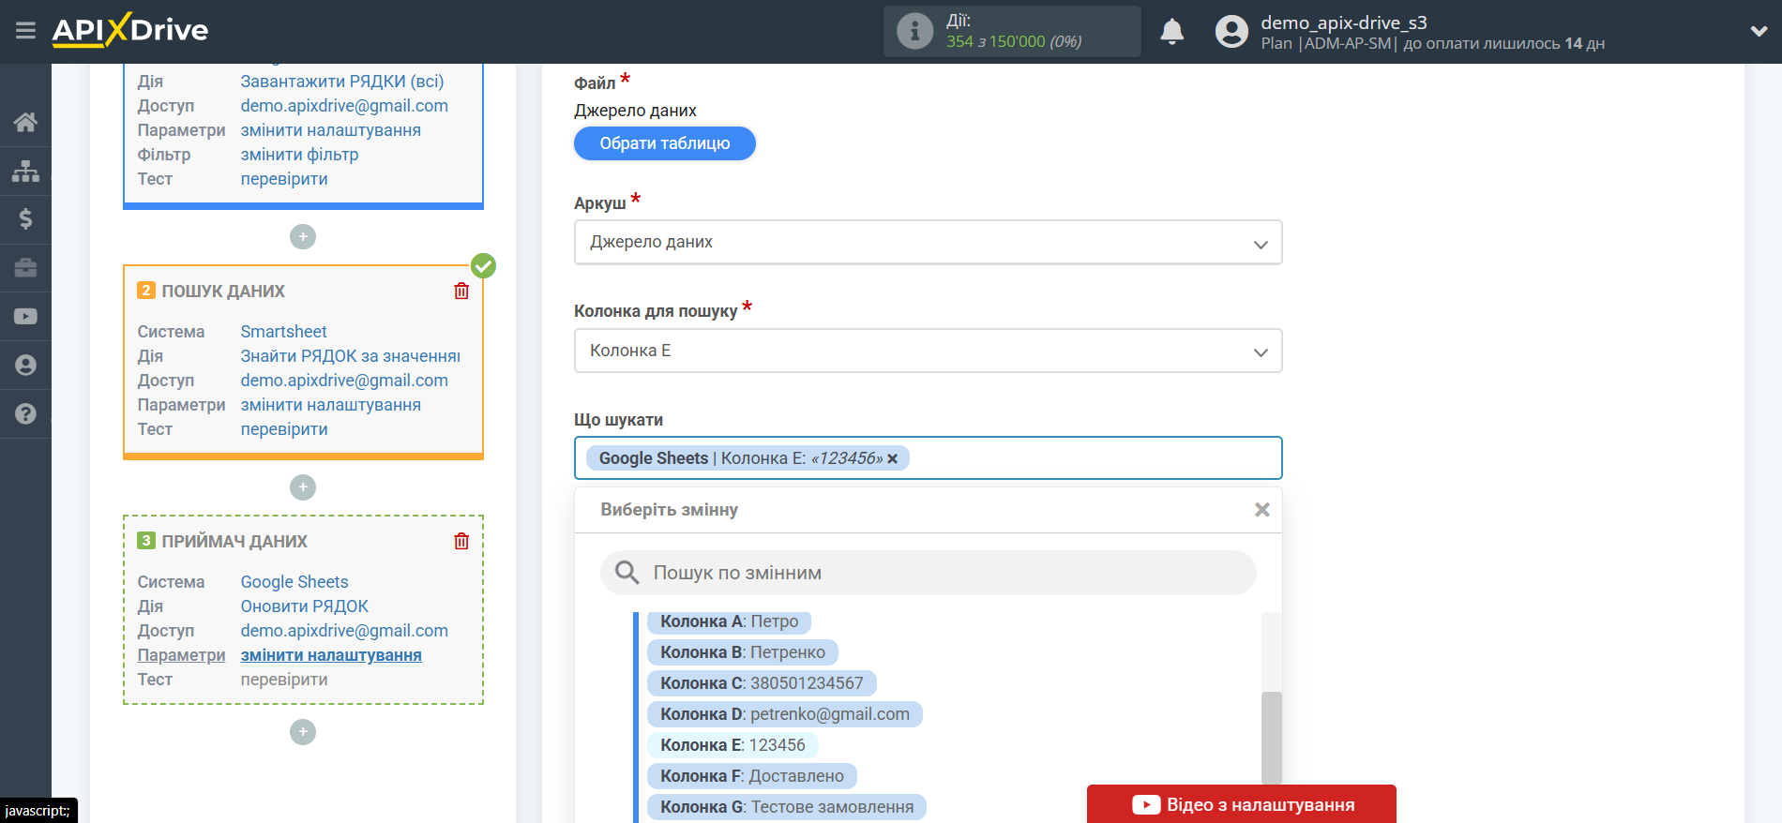Select variable Колонка C: 380501234567
The height and width of the screenshot is (823, 1782).
pyautogui.click(x=762, y=683)
